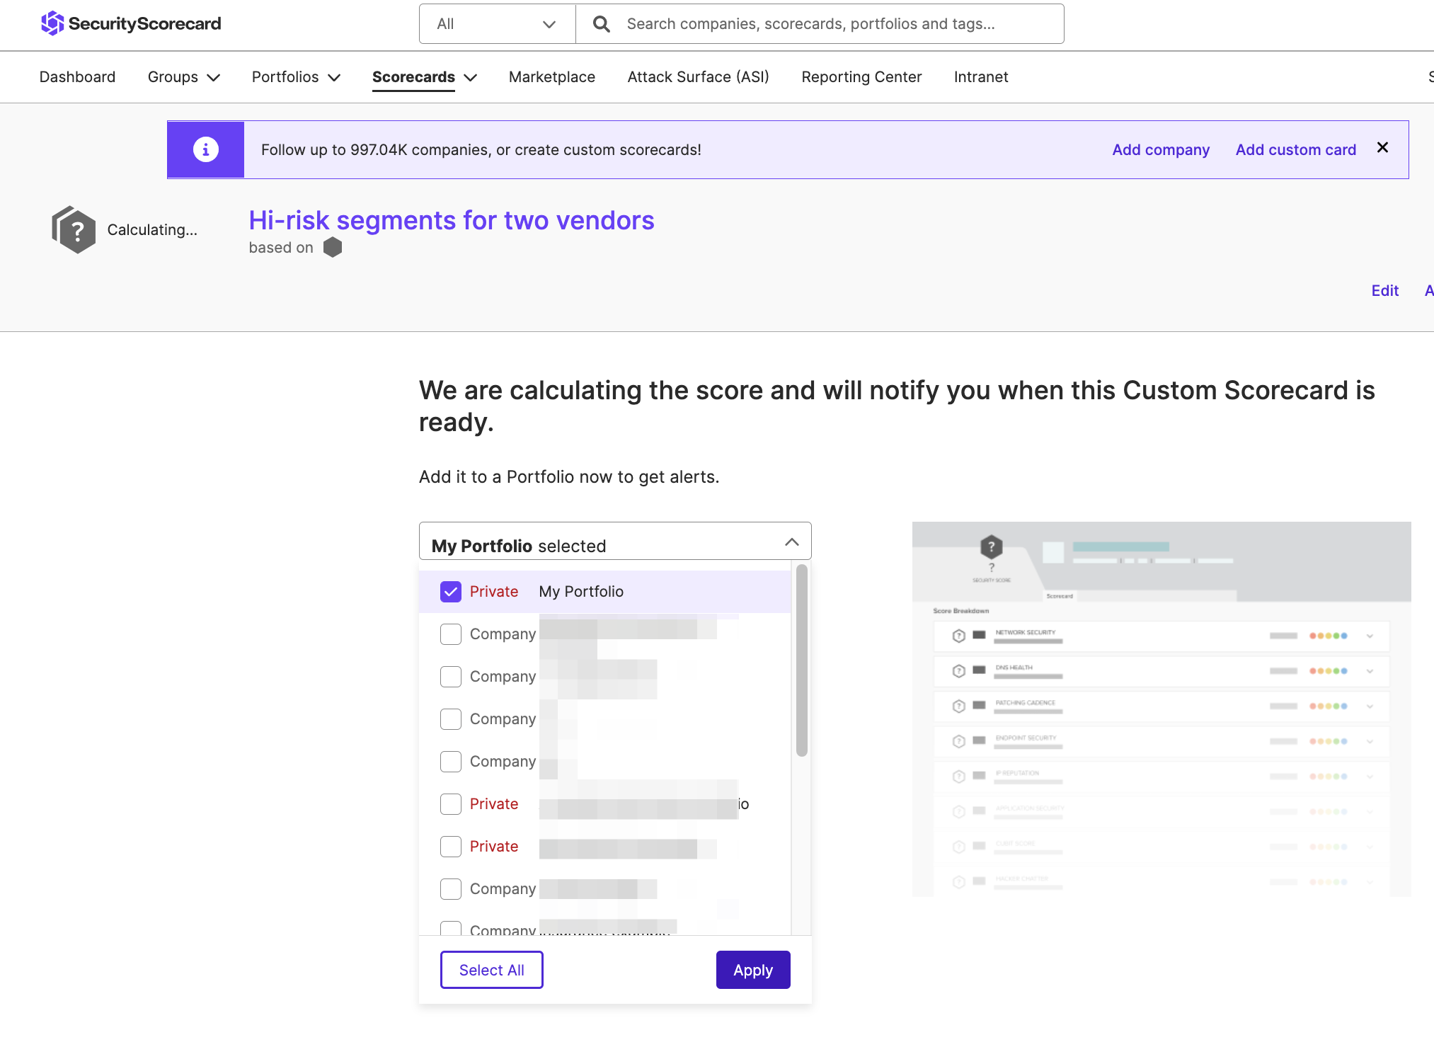Check the Private checkbox ending in 'io'
Viewport: 1434px width, 1059px height.
click(451, 804)
